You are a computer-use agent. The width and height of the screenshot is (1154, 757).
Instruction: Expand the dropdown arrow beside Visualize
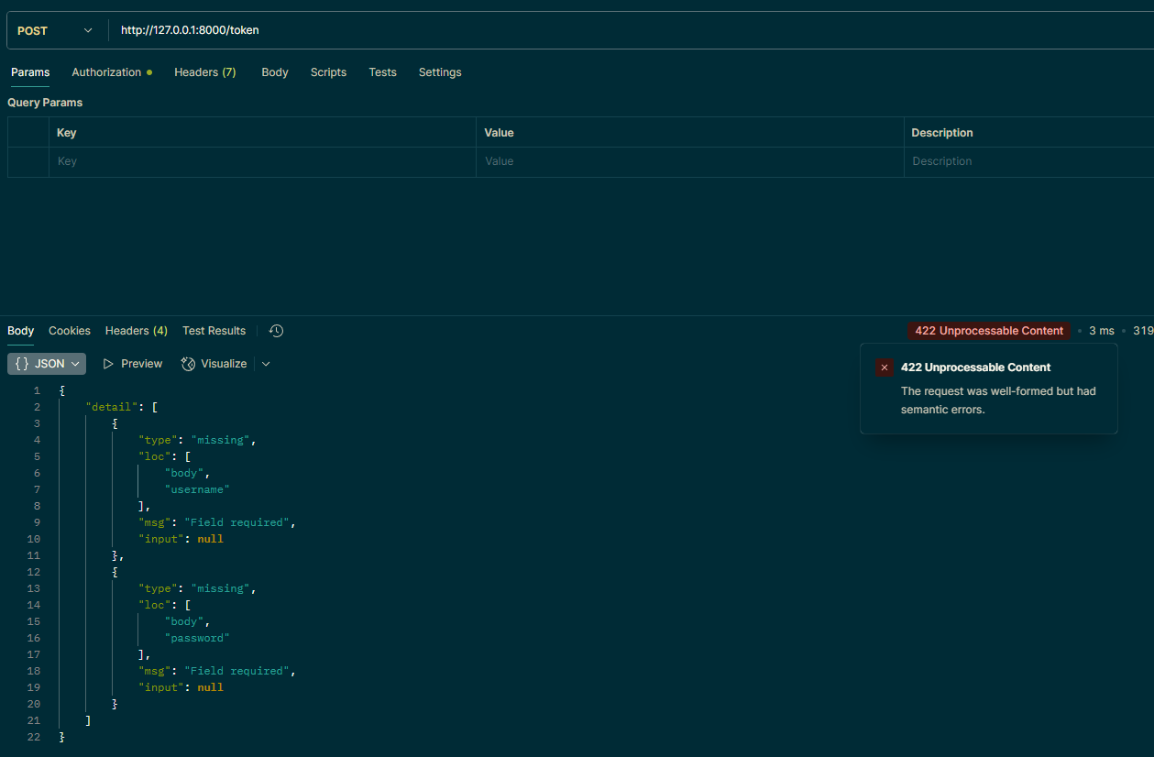point(266,364)
